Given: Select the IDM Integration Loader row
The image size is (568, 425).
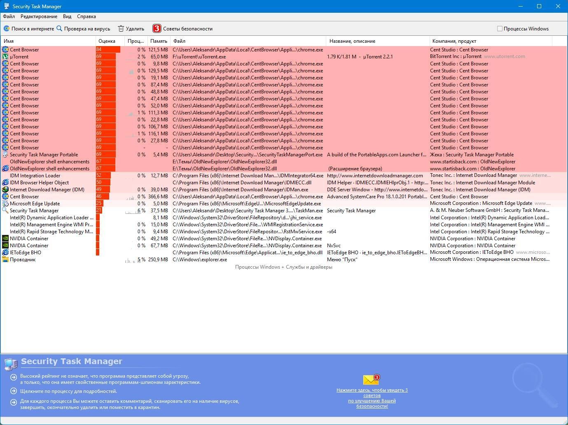Looking at the screenshot, I should [284, 176].
